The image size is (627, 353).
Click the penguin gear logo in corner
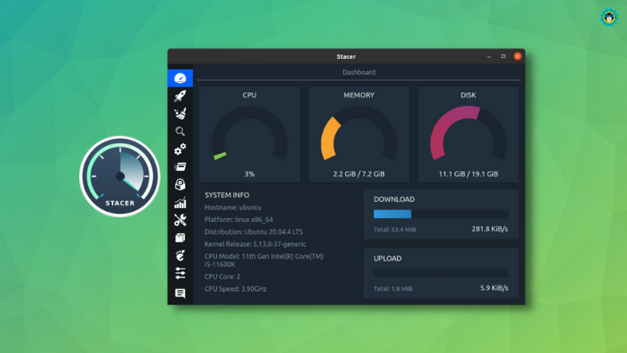(609, 17)
